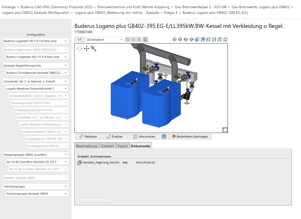This screenshot has height=219, width=301.
Task: Click the Alle ersetzen button
Action: pos(144,137)
